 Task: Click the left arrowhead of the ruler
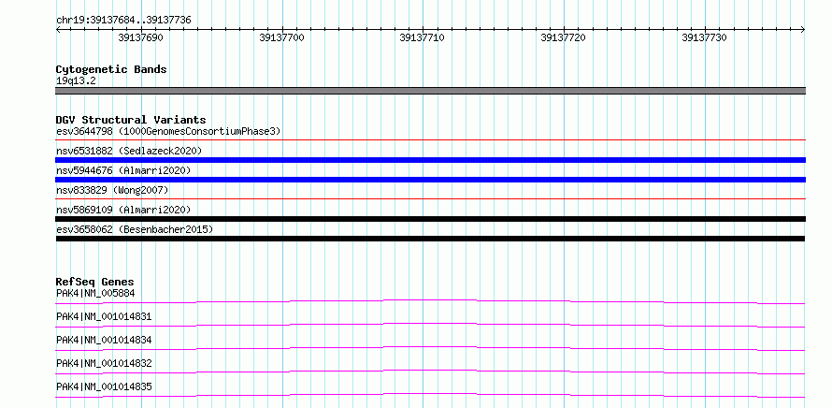click(x=58, y=30)
